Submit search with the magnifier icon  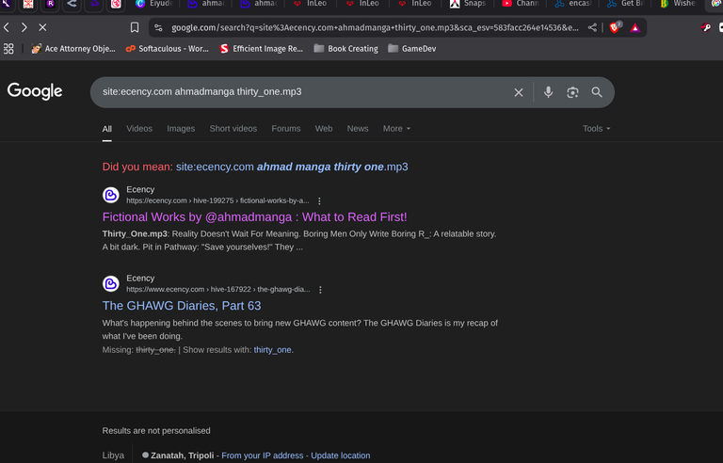[597, 92]
